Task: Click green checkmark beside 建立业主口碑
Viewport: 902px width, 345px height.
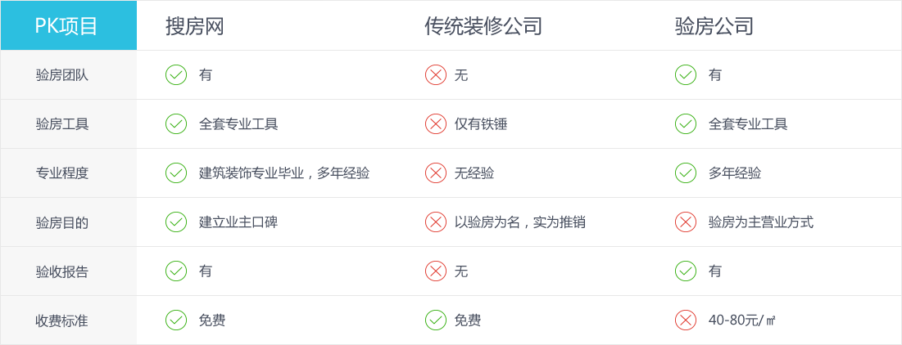Action: point(176,222)
